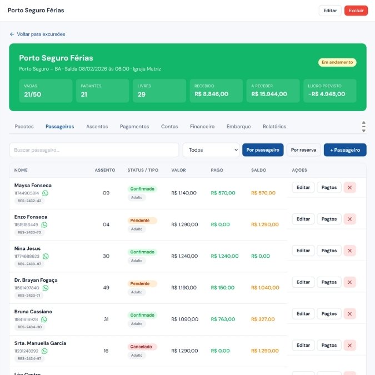Click the A RECEBER R$ 15.944,00 card
The image size is (375, 375).
coord(273,91)
